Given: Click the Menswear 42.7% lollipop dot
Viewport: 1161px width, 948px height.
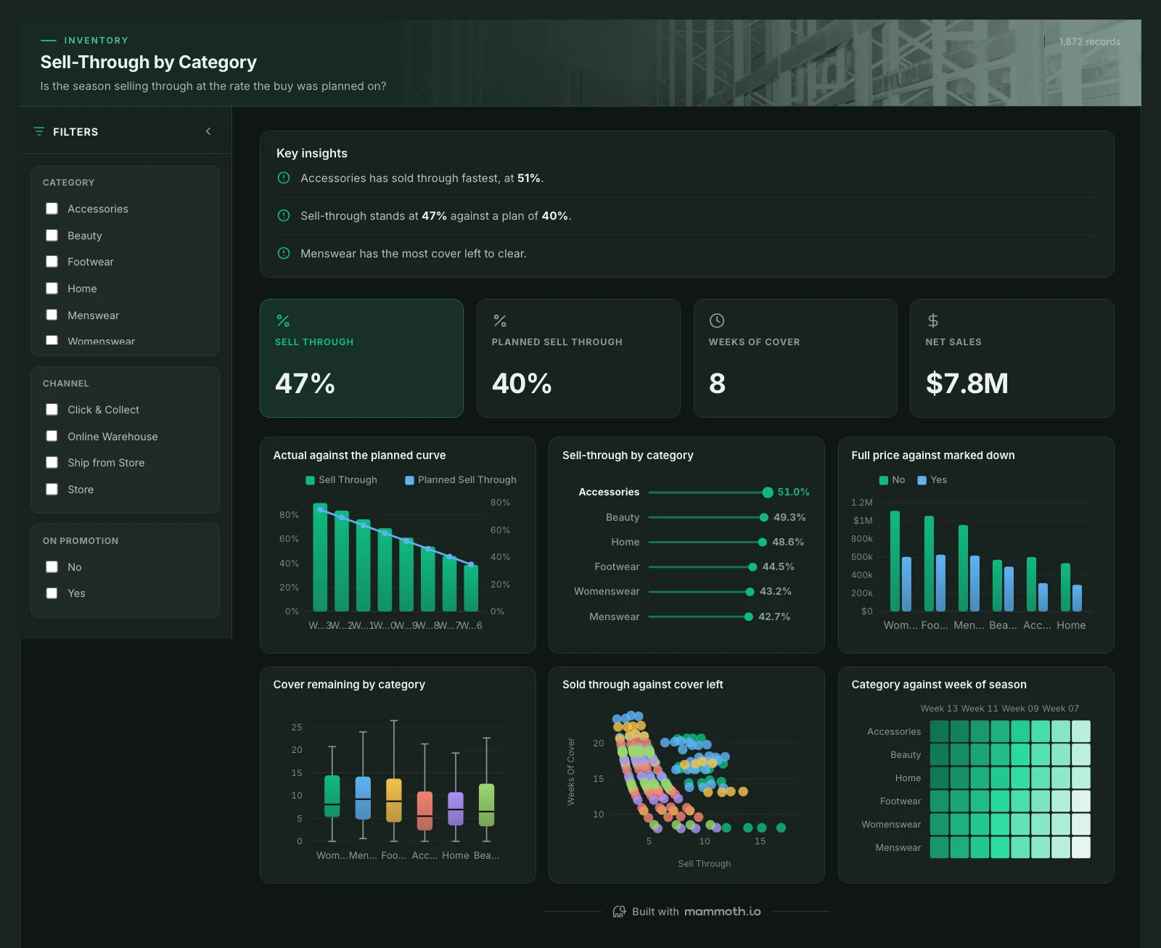Looking at the screenshot, I should [748, 617].
